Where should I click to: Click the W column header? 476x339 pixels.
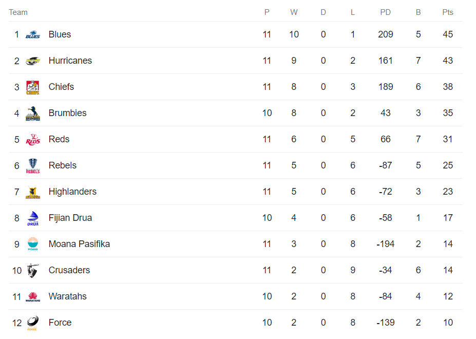294,12
